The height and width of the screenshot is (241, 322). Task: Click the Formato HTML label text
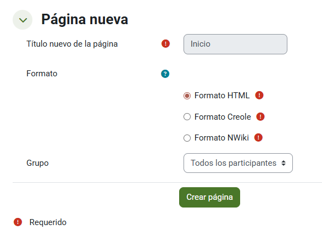tap(222, 96)
